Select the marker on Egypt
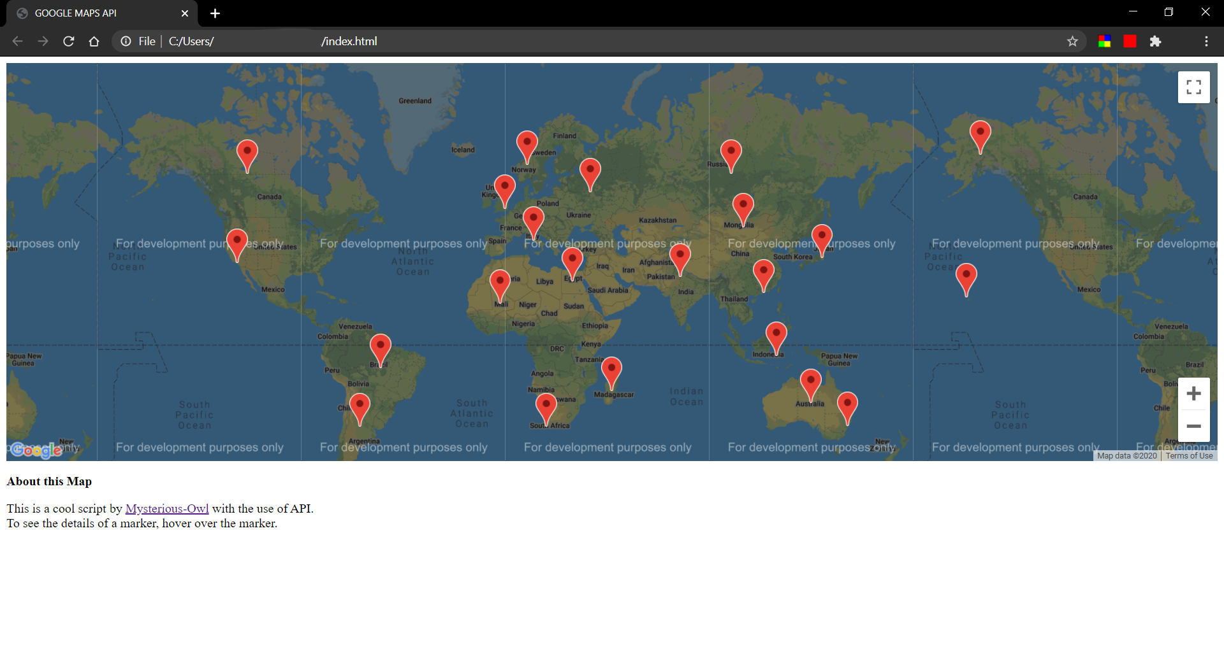Screen dimensions: 1224x647 click(572, 264)
